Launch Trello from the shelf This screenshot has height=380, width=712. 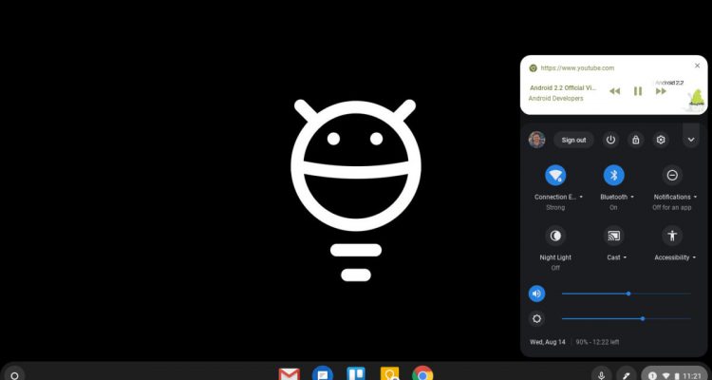pyautogui.click(x=356, y=374)
